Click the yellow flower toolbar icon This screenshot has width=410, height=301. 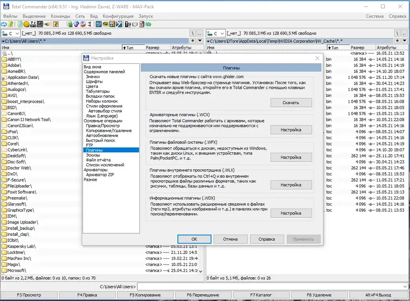[x=26, y=24]
